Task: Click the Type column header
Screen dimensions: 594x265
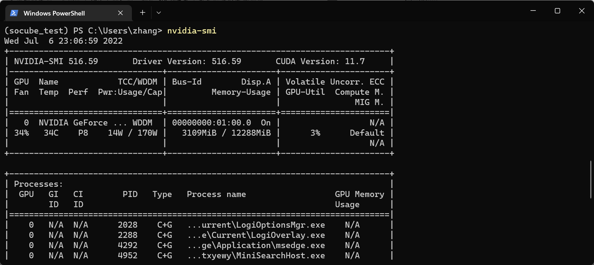Action: point(162,194)
